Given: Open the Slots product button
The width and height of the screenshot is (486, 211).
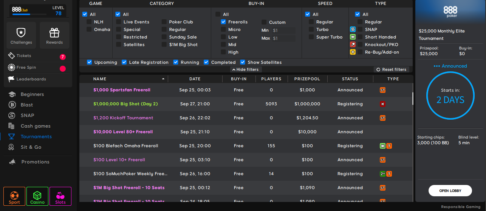Looking at the screenshot, I should coord(60,196).
